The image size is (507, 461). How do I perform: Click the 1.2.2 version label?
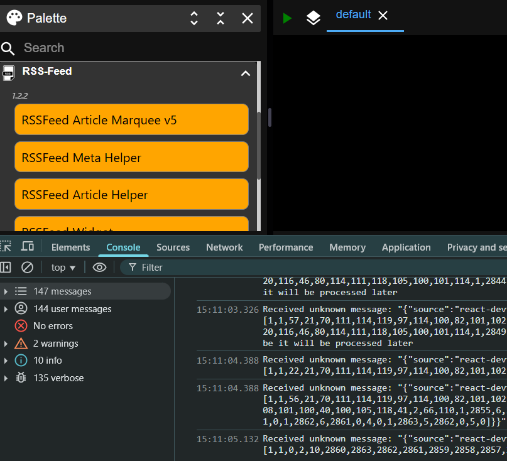coord(19,95)
